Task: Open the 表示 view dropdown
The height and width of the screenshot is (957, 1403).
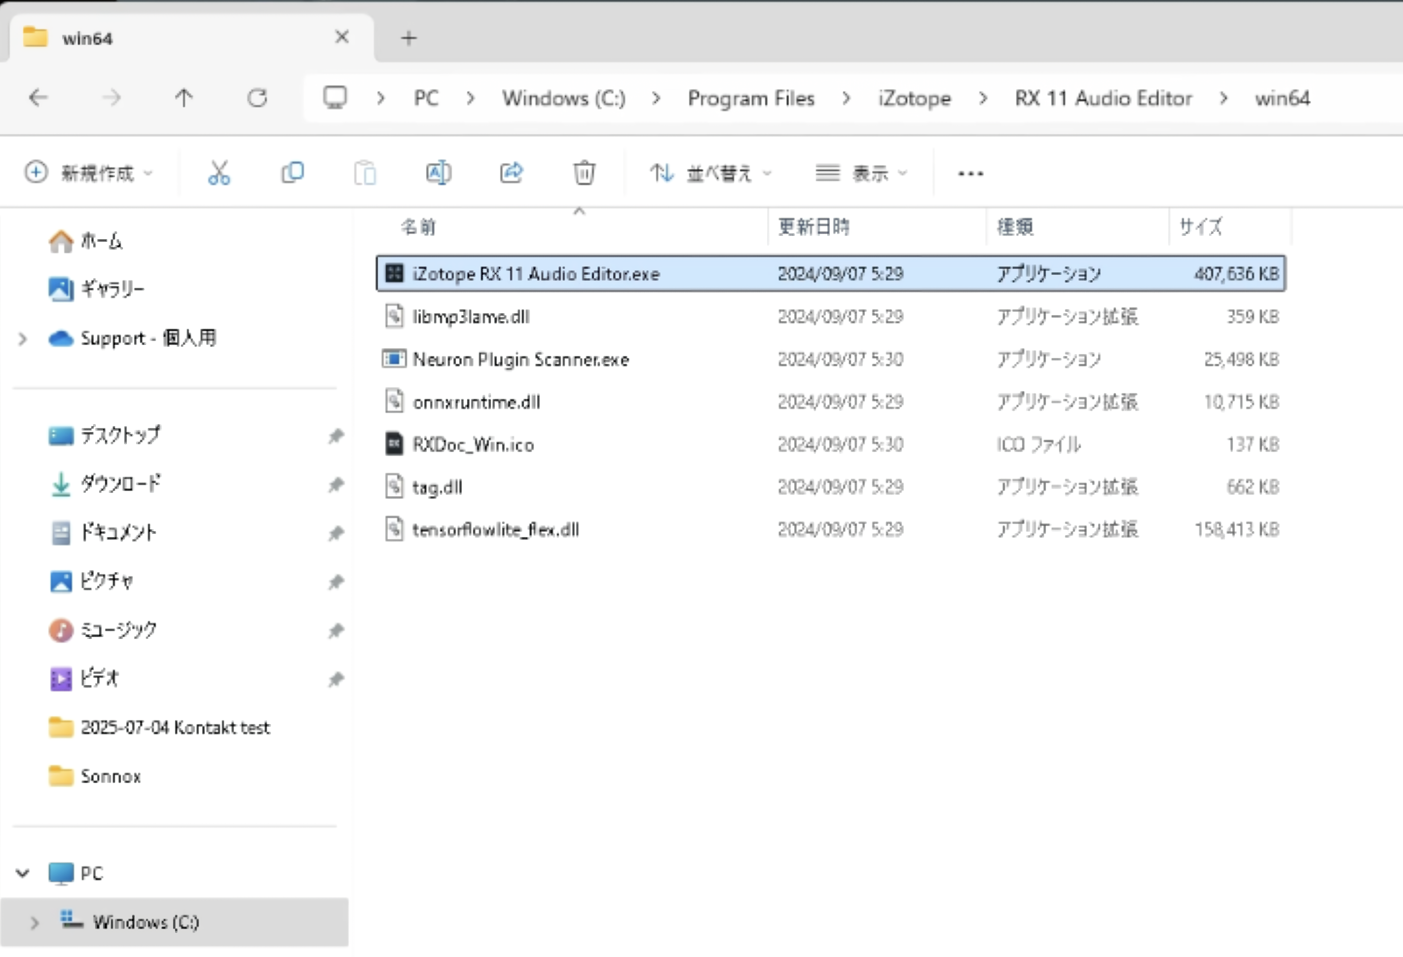Action: click(x=862, y=173)
